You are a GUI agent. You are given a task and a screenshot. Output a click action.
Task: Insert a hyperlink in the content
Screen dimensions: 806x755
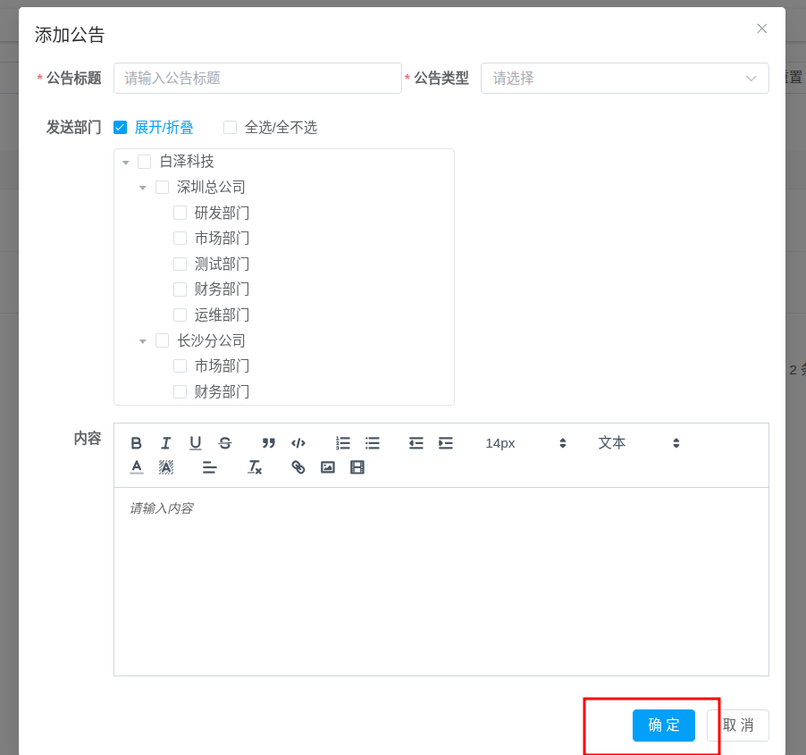point(298,466)
